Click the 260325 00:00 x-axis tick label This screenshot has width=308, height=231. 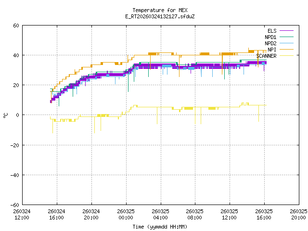coord(126,214)
